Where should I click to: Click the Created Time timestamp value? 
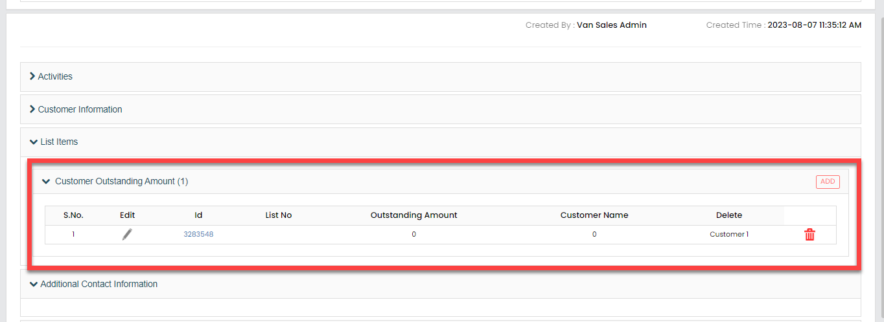[x=814, y=25]
